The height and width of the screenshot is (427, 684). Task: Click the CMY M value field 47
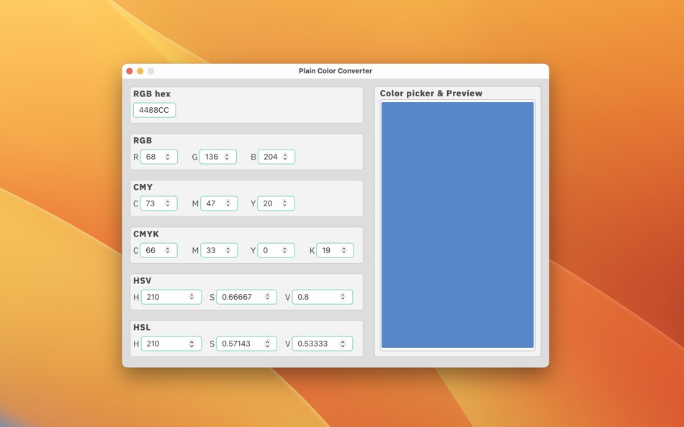[x=219, y=203]
